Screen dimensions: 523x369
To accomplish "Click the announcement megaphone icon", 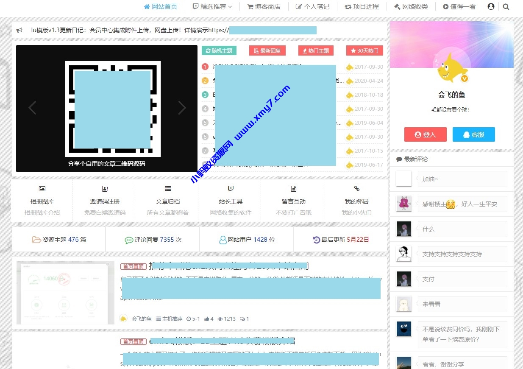I will [19, 30].
